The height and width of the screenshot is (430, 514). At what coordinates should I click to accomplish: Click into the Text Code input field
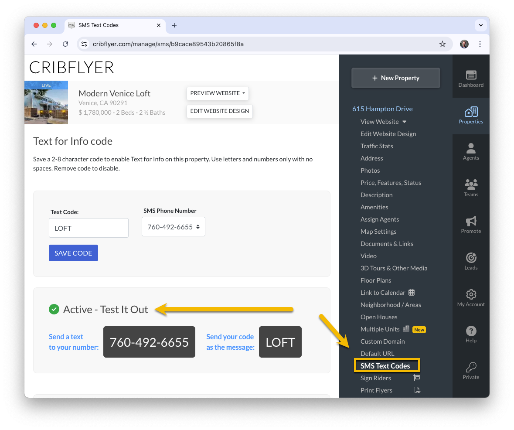pyautogui.click(x=89, y=228)
